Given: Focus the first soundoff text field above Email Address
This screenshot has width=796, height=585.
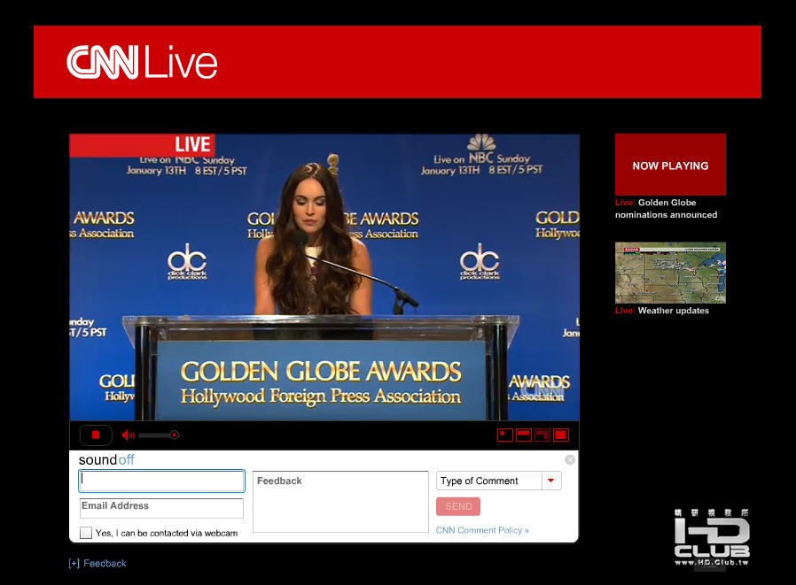Looking at the screenshot, I should (161, 481).
